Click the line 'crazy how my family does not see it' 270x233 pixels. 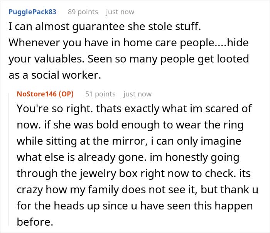point(133,190)
